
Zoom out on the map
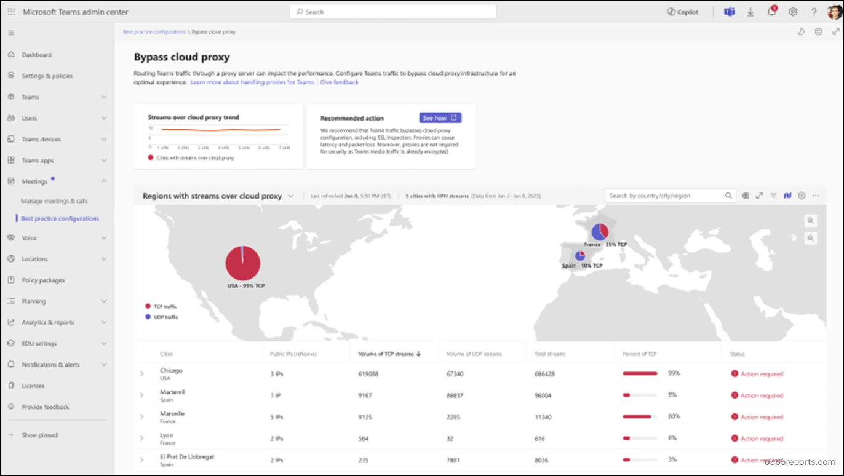pos(811,238)
